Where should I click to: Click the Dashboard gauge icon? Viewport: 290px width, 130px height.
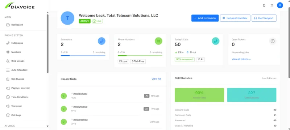8,25
